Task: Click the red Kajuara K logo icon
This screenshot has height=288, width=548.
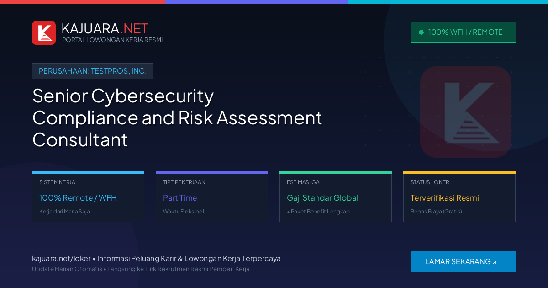Action: coord(44,33)
